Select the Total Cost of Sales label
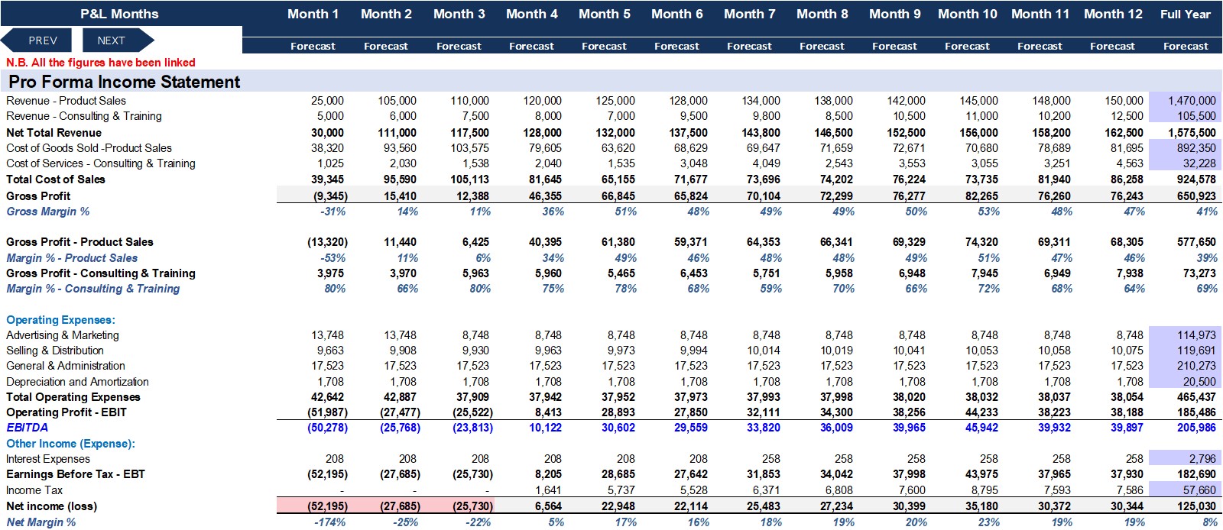1223x530 pixels. click(x=56, y=179)
